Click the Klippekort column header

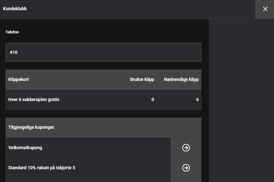click(19, 79)
